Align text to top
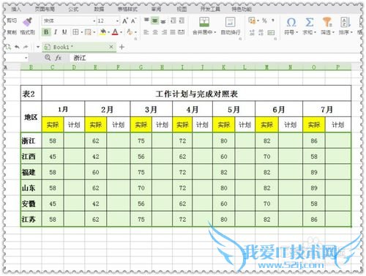Image resolution: width=366 pixels, height=276 pixels. click(x=146, y=20)
